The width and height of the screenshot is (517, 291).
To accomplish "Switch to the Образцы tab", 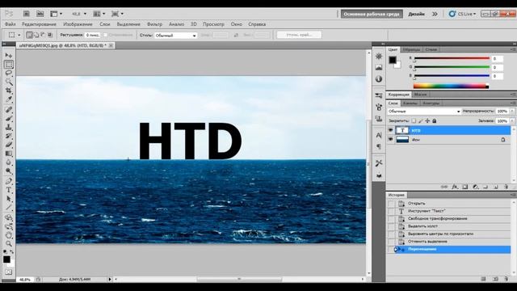I will coord(411,49).
